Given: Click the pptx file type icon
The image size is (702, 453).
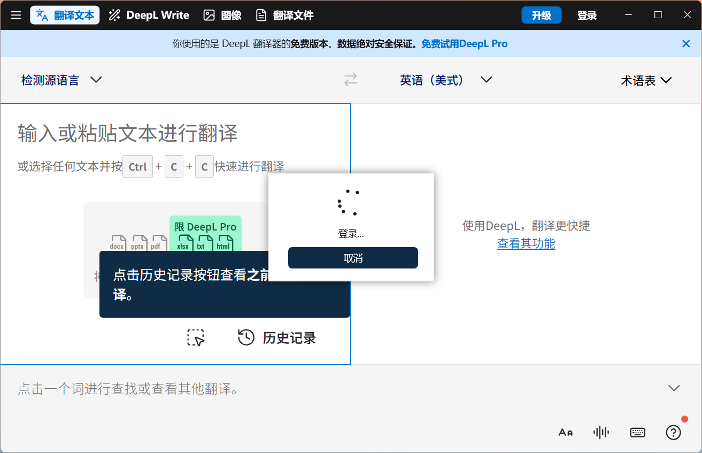Looking at the screenshot, I should [x=138, y=243].
